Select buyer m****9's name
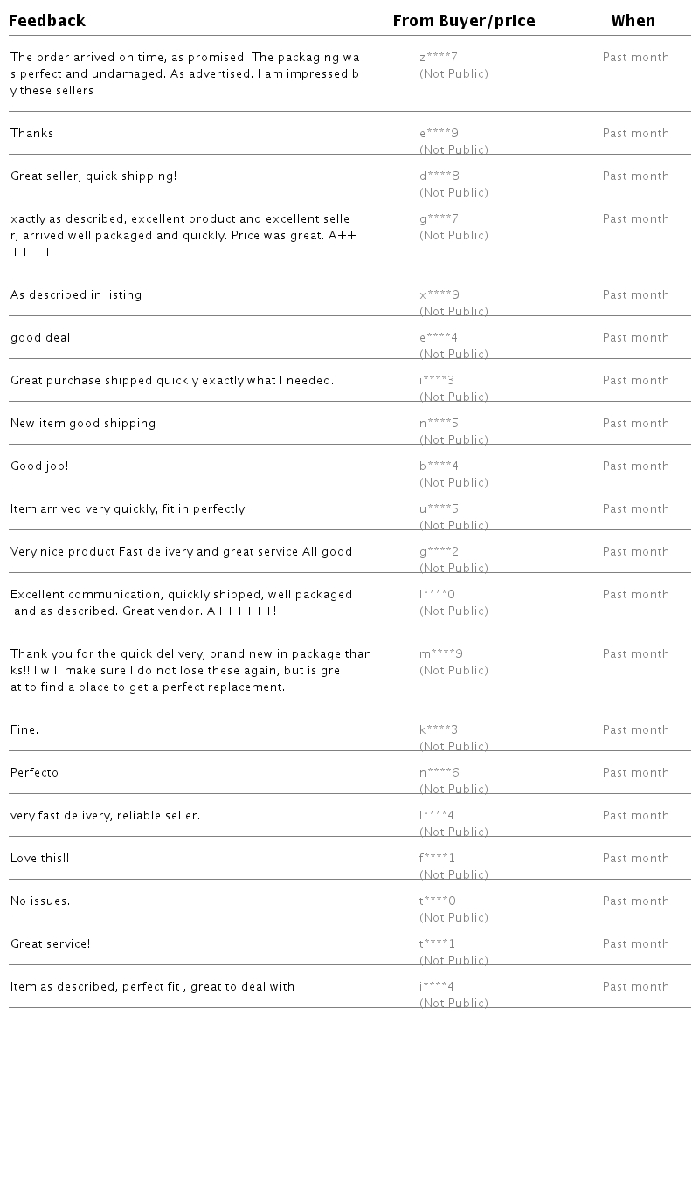This screenshot has width=699, height=1195. click(441, 654)
